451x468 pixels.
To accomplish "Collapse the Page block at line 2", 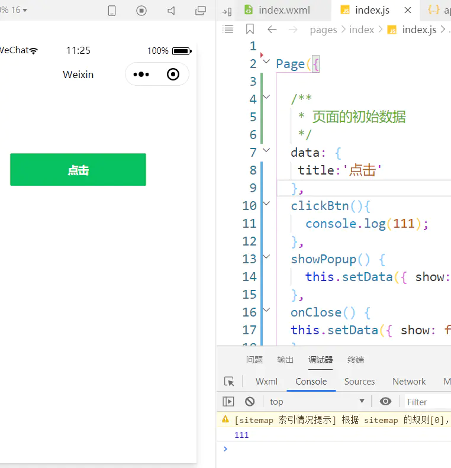I will (266, 61).
